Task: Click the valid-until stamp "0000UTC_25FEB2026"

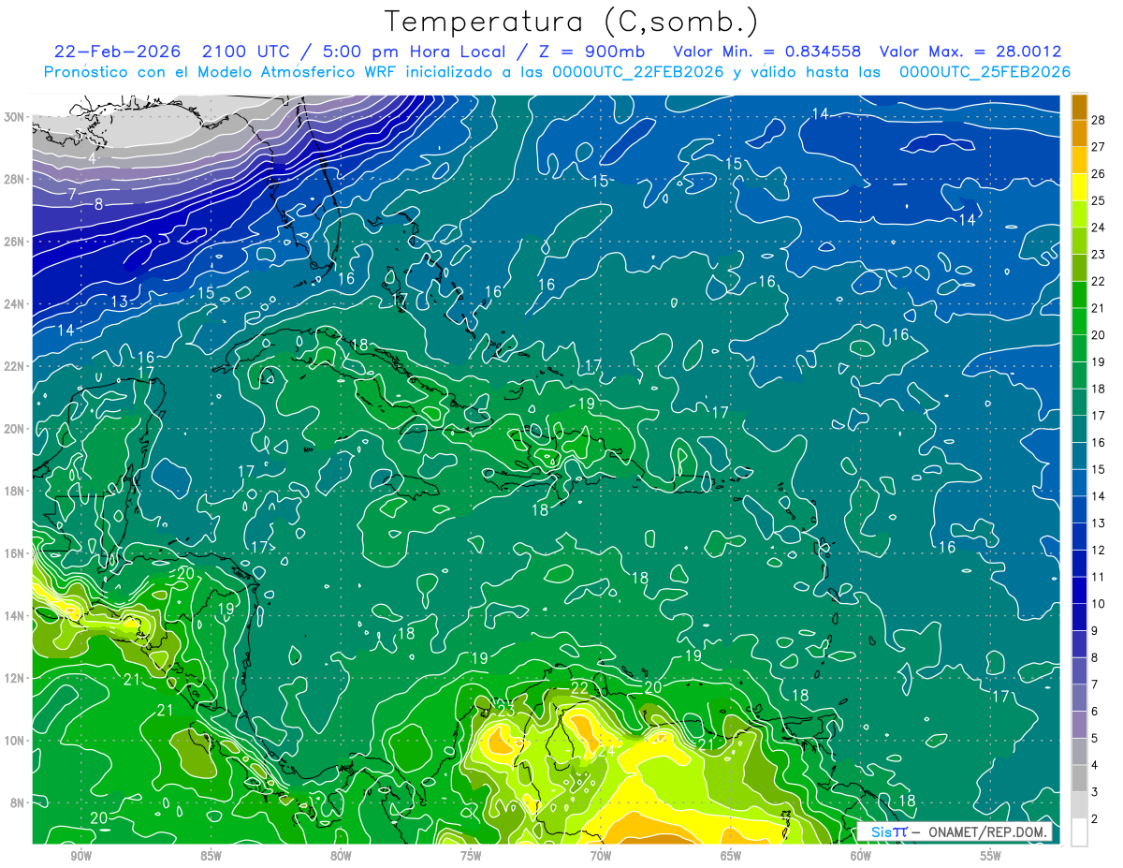Action: tap(985, 71)
